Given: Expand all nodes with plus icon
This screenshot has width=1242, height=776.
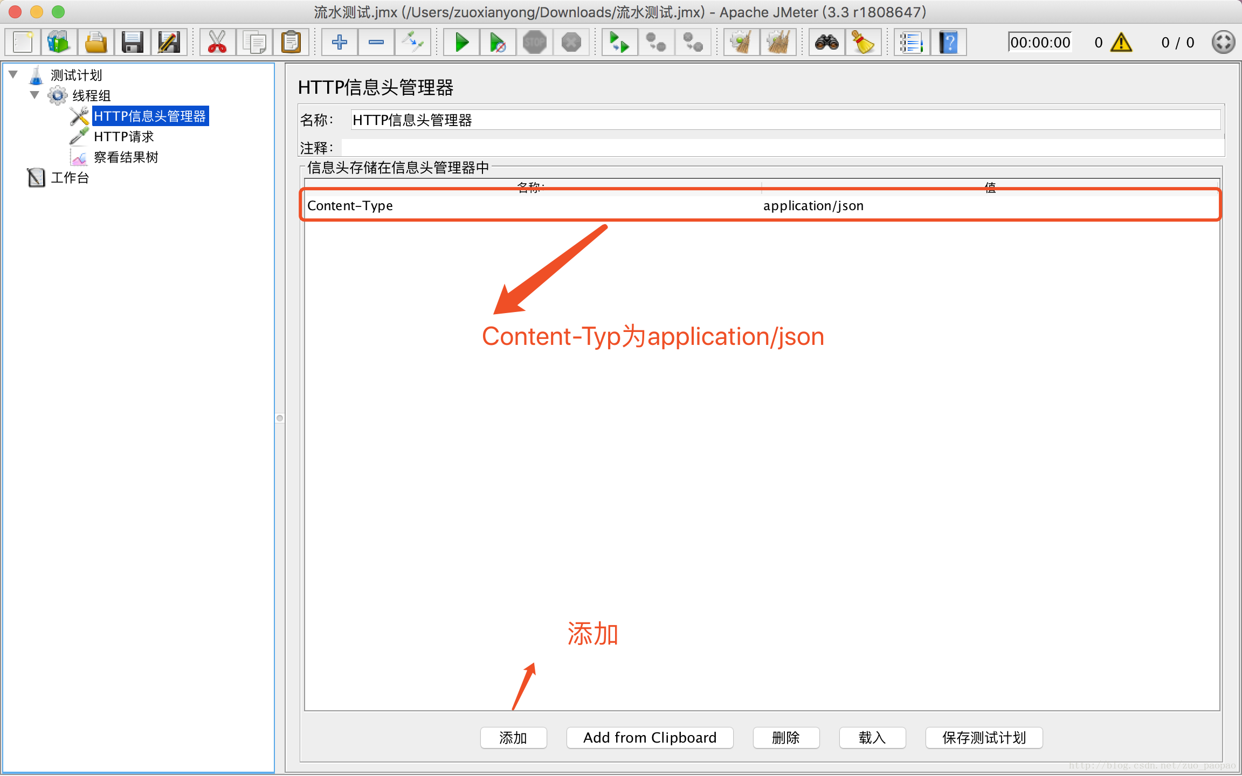Looking at the screenshot, I should [339, 42].
